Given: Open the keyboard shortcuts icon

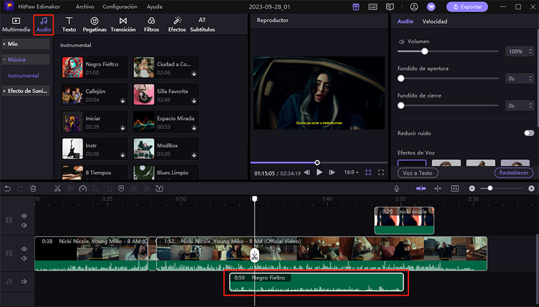Looking at the screenshot, I should coord(373,6).
